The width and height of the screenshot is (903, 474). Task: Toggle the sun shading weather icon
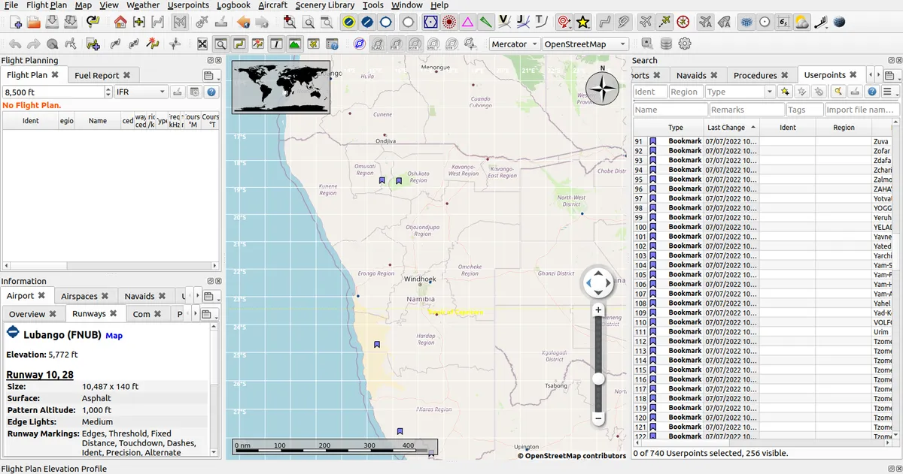click(802, 23)
